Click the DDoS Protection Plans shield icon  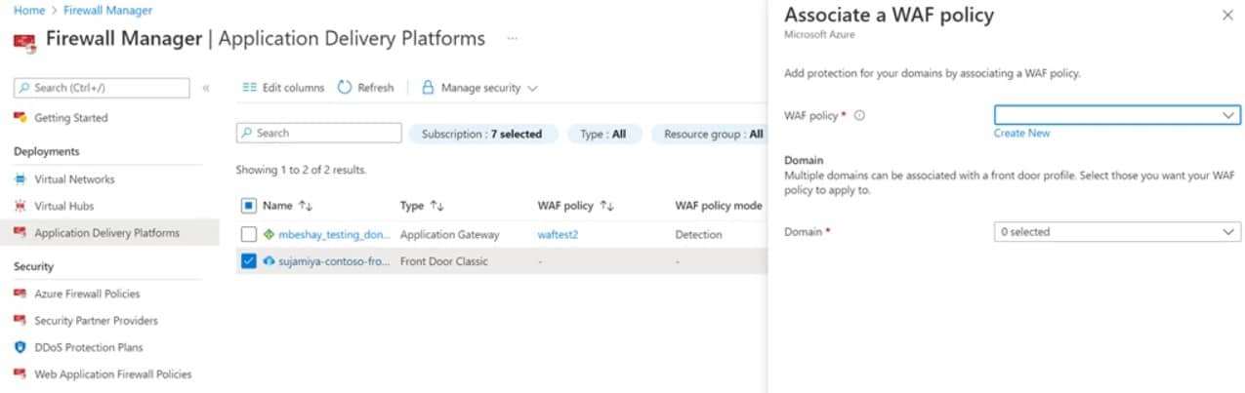(21, 347)
